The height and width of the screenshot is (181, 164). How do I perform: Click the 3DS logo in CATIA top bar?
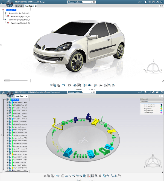3,2
